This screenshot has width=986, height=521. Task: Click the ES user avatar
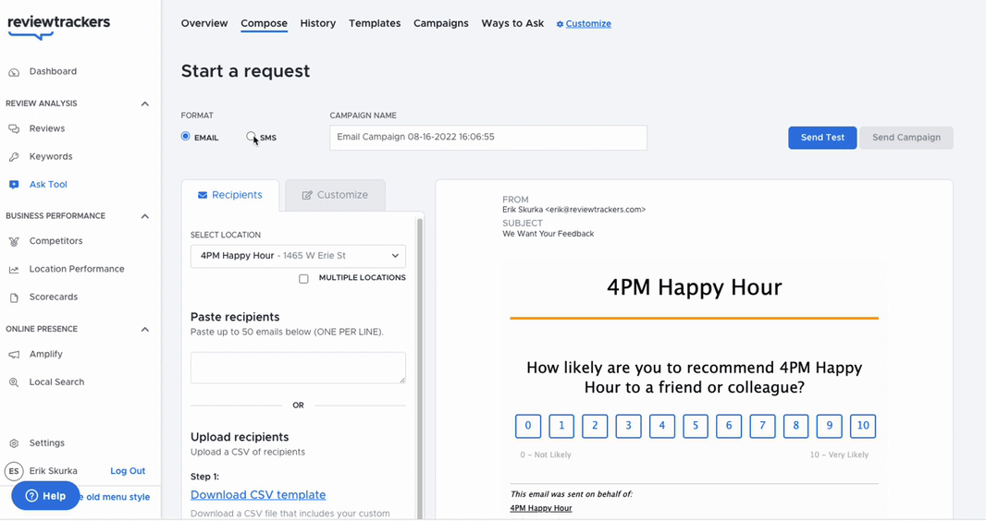(x=14, y=471)
